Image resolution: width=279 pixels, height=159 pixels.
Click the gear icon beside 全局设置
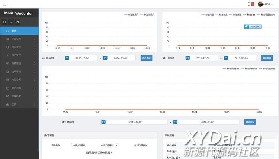[x=7, y=39]
